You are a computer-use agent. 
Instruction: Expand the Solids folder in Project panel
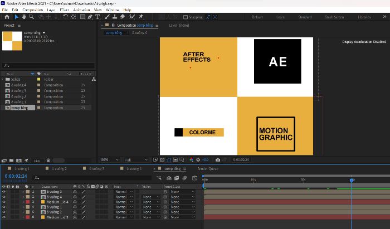click(x=2, y=79)
